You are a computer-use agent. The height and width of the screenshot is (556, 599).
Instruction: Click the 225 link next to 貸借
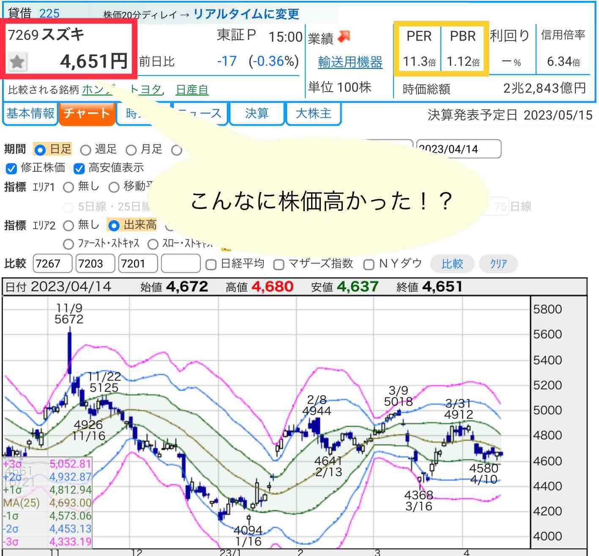(x=49, y=14)
